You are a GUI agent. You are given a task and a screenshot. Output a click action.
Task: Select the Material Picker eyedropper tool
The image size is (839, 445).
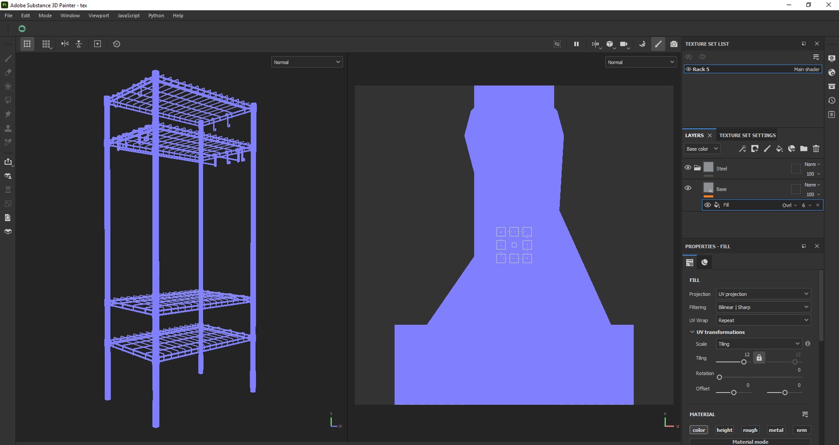(8, 143)
